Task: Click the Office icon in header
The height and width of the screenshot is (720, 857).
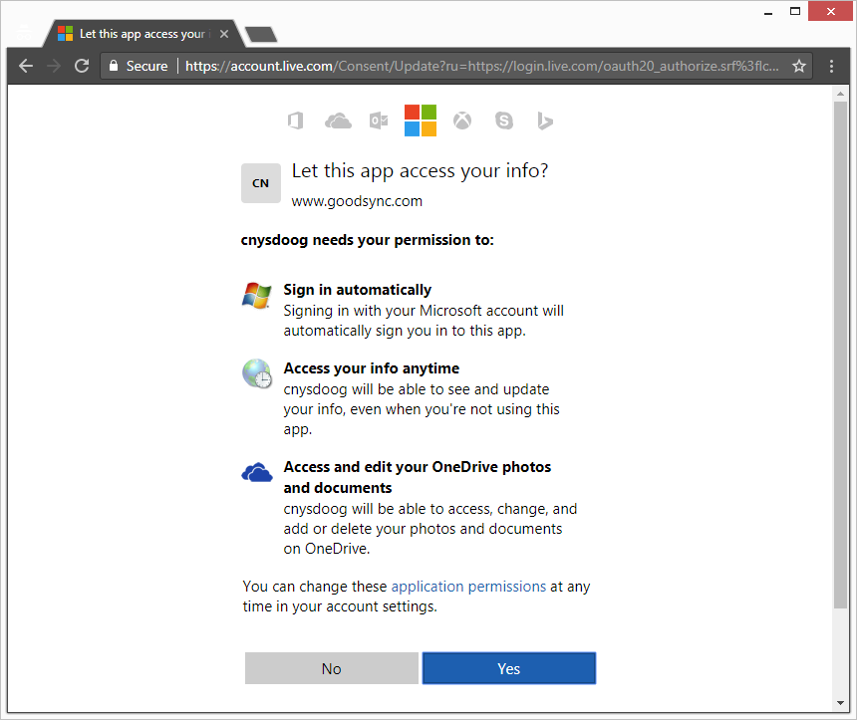Action: point(295,121)
